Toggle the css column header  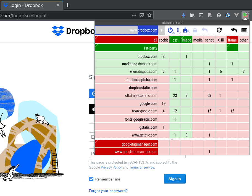pyautogui.click(x=175, y=40)
